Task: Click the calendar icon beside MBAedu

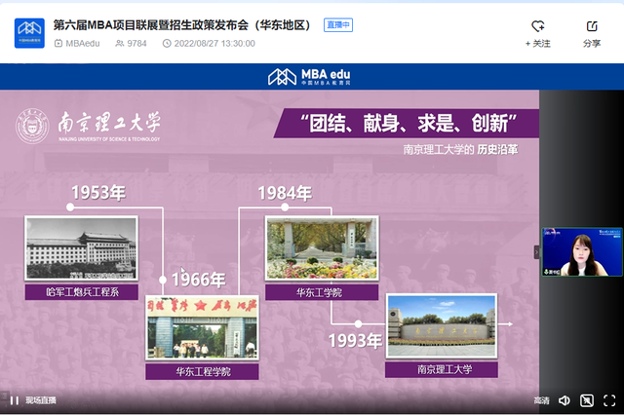Action: tap(58, 43)
